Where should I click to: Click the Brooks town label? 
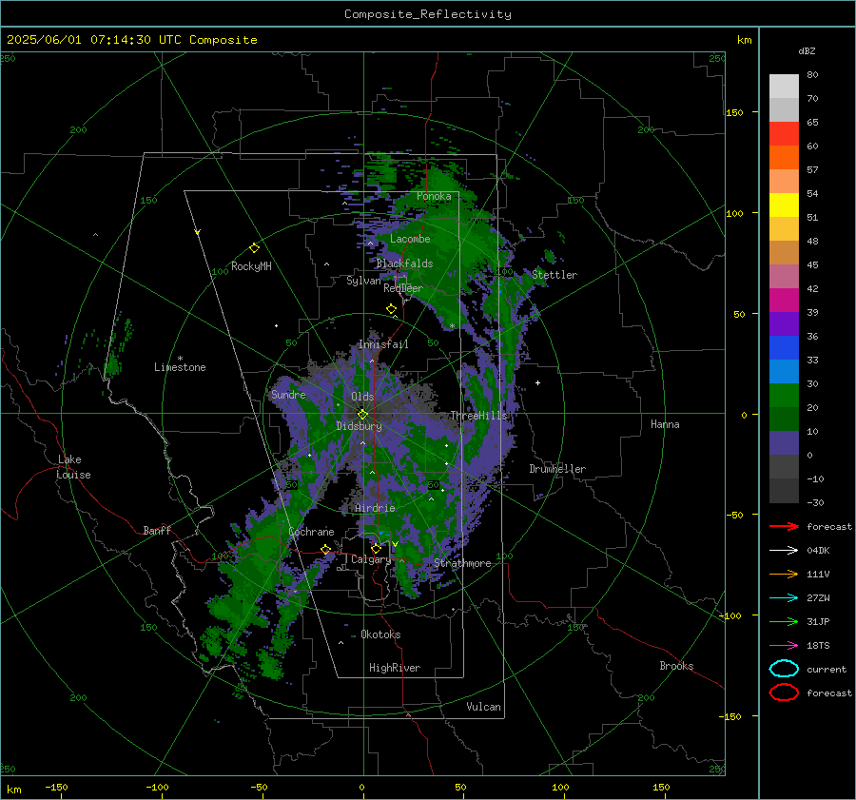point(676,666)
